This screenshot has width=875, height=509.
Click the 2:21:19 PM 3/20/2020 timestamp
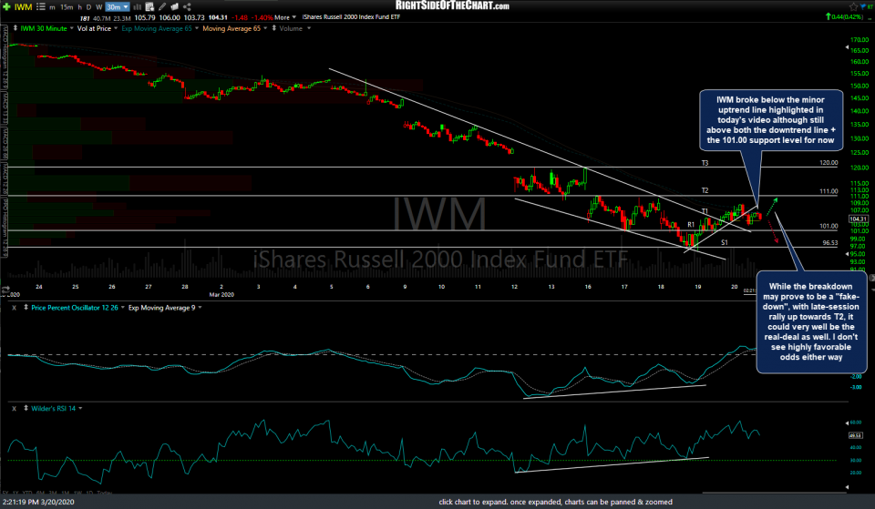38,502
